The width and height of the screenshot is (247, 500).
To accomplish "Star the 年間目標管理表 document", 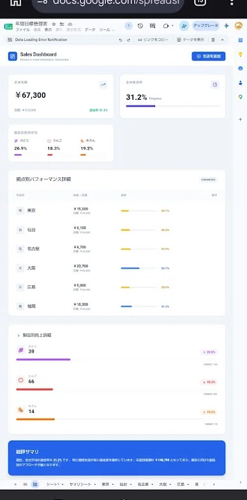I will point(54,24).
